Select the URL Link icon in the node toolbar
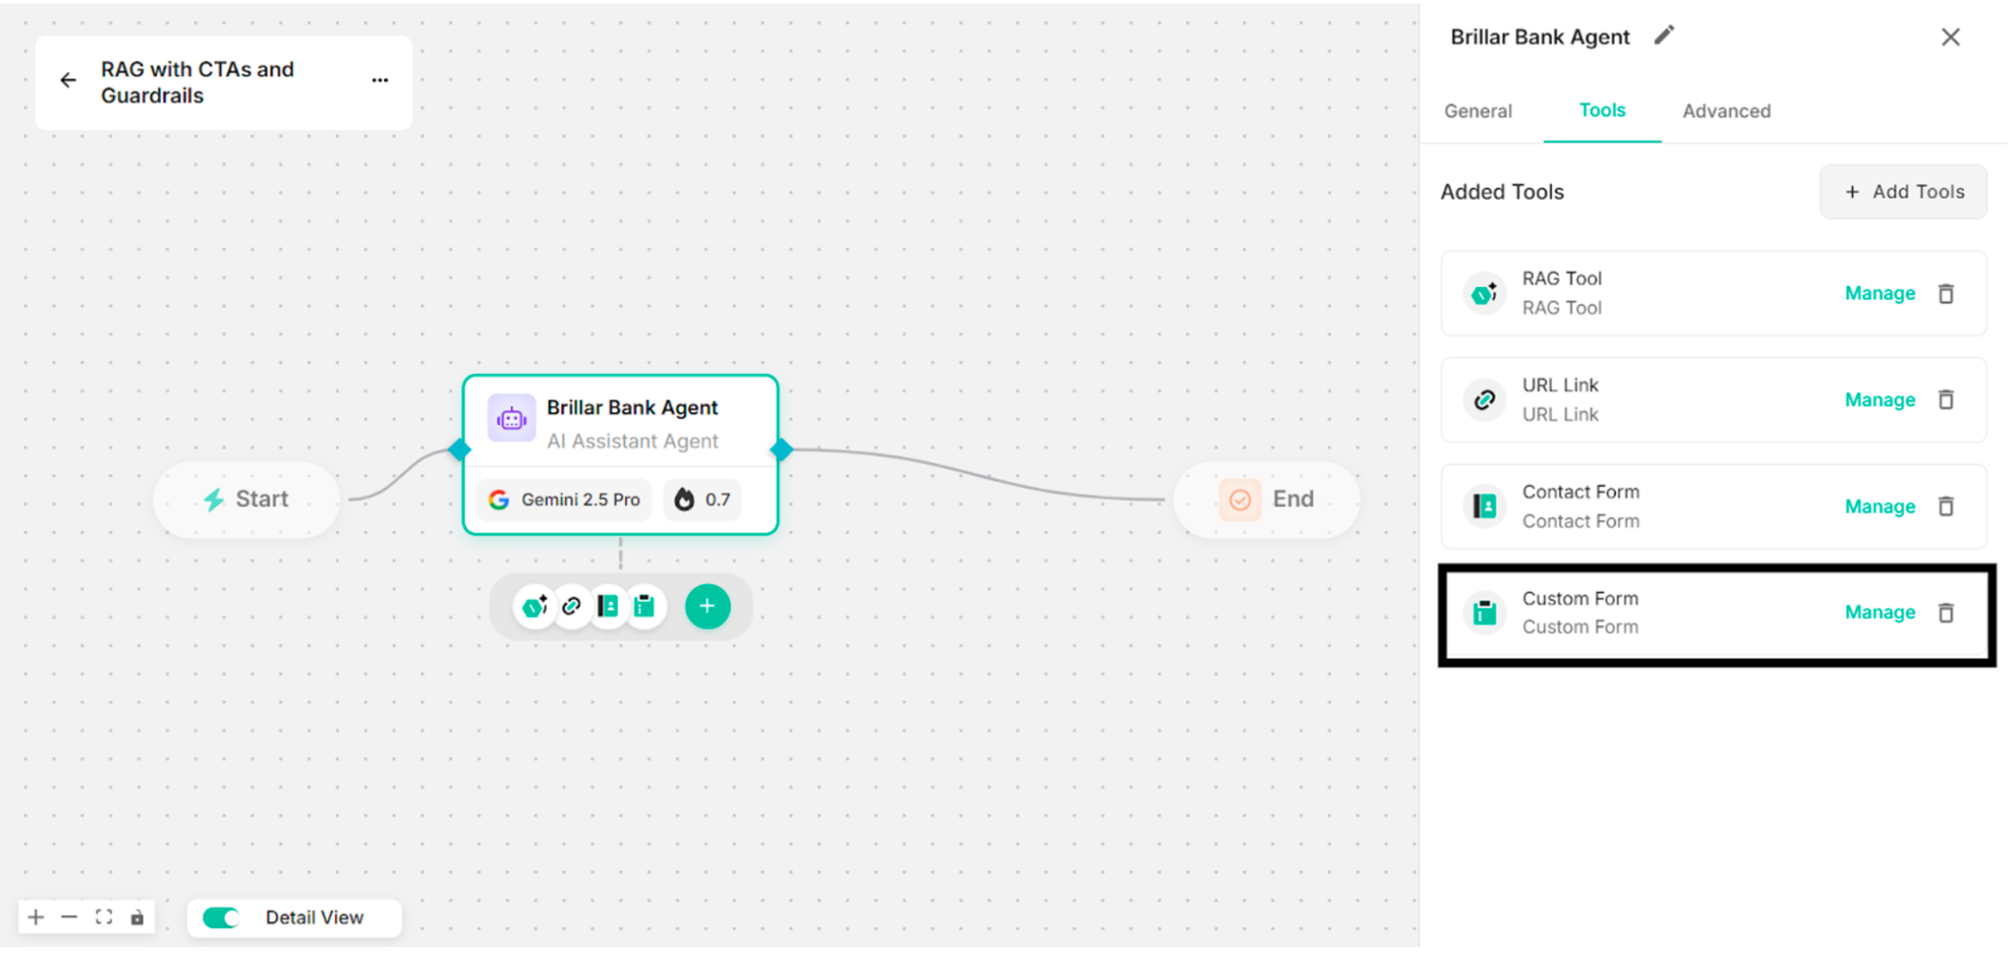This screenshot has height=953, width=2016. pos(572,606)
